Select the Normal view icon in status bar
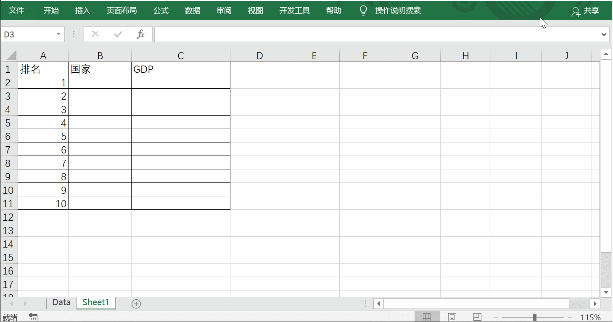This screenshot has width=613, height=322. click(427, 317)
